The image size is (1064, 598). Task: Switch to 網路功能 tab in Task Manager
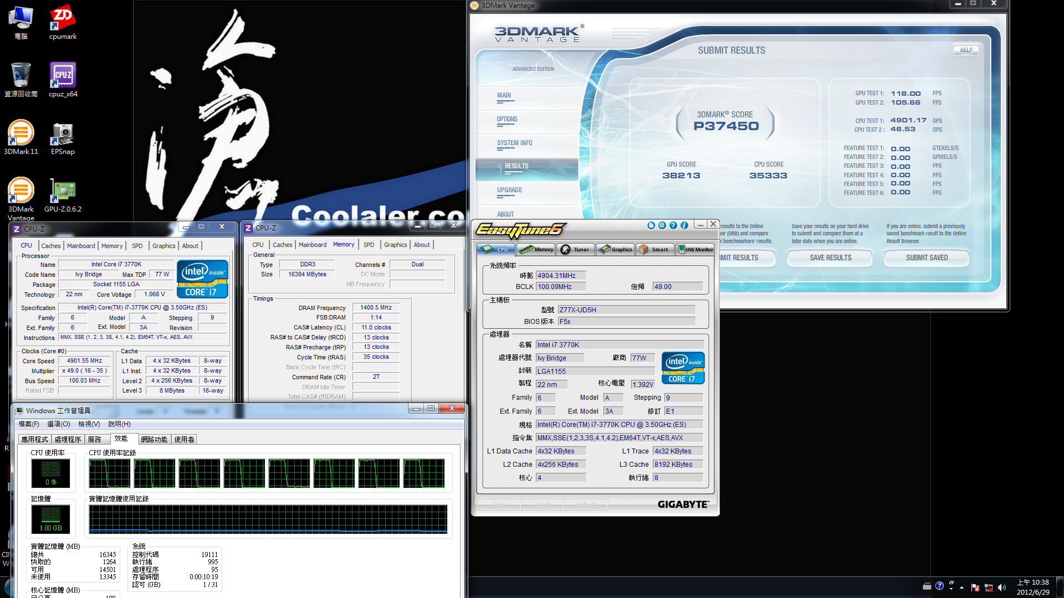point(154,440)
